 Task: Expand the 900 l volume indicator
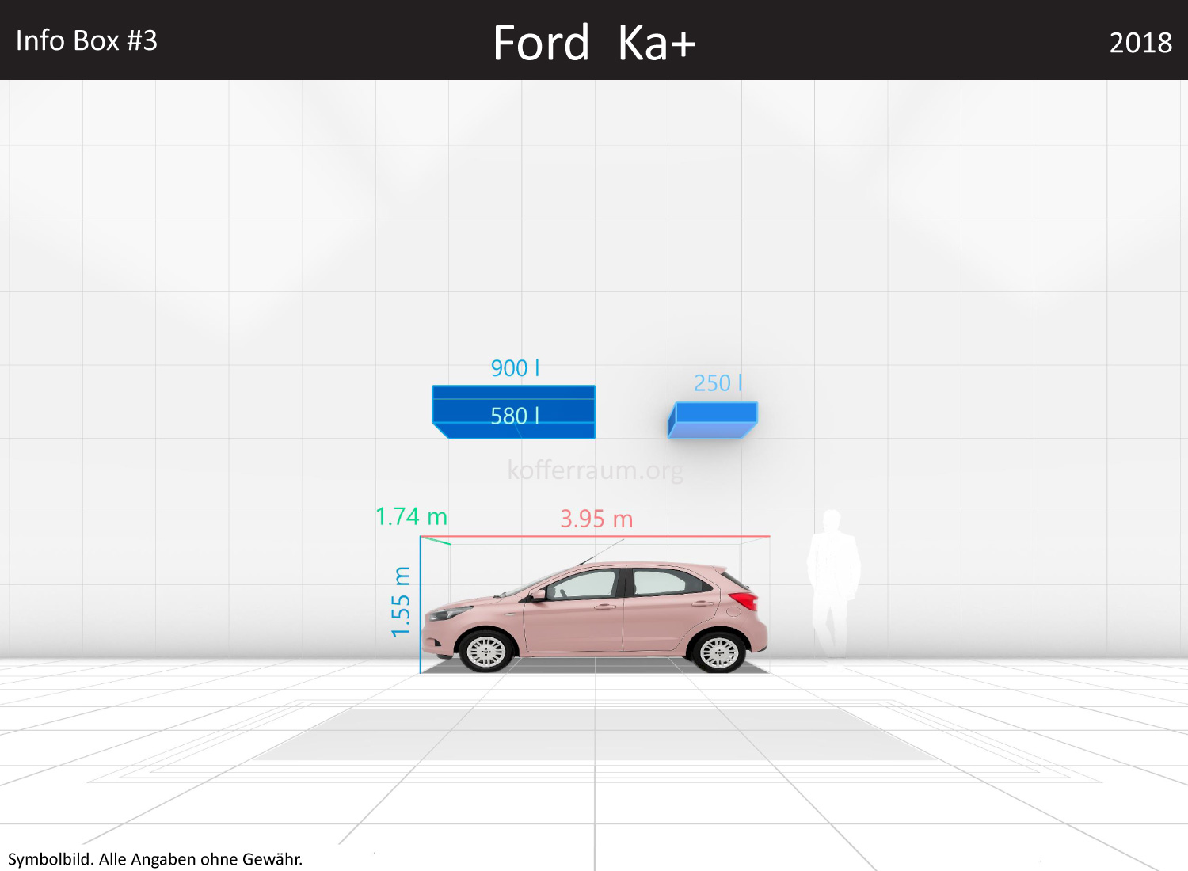[515, 367]
